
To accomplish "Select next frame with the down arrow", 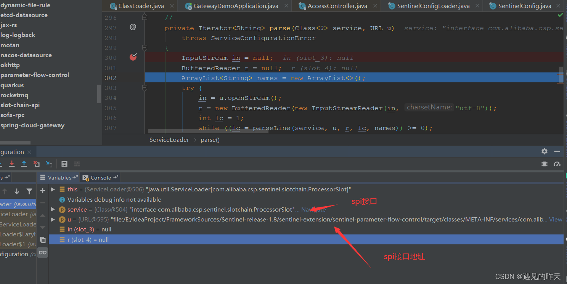I will (17, 191).
